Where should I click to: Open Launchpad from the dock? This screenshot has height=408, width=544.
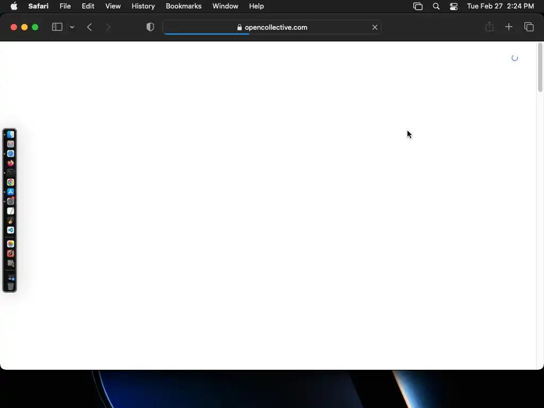11,144
